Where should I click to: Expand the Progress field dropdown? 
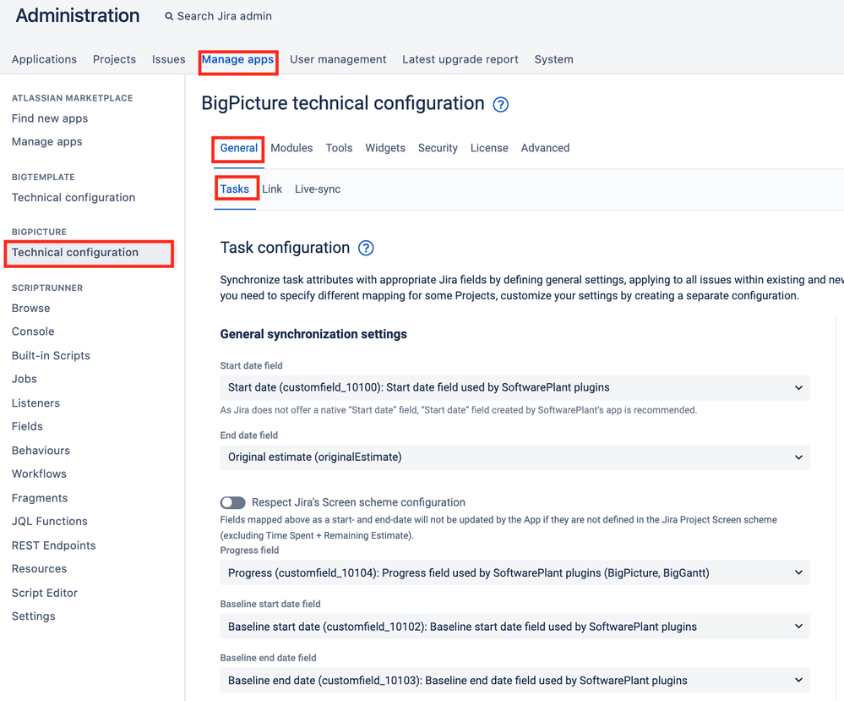(x=515, y=572)
